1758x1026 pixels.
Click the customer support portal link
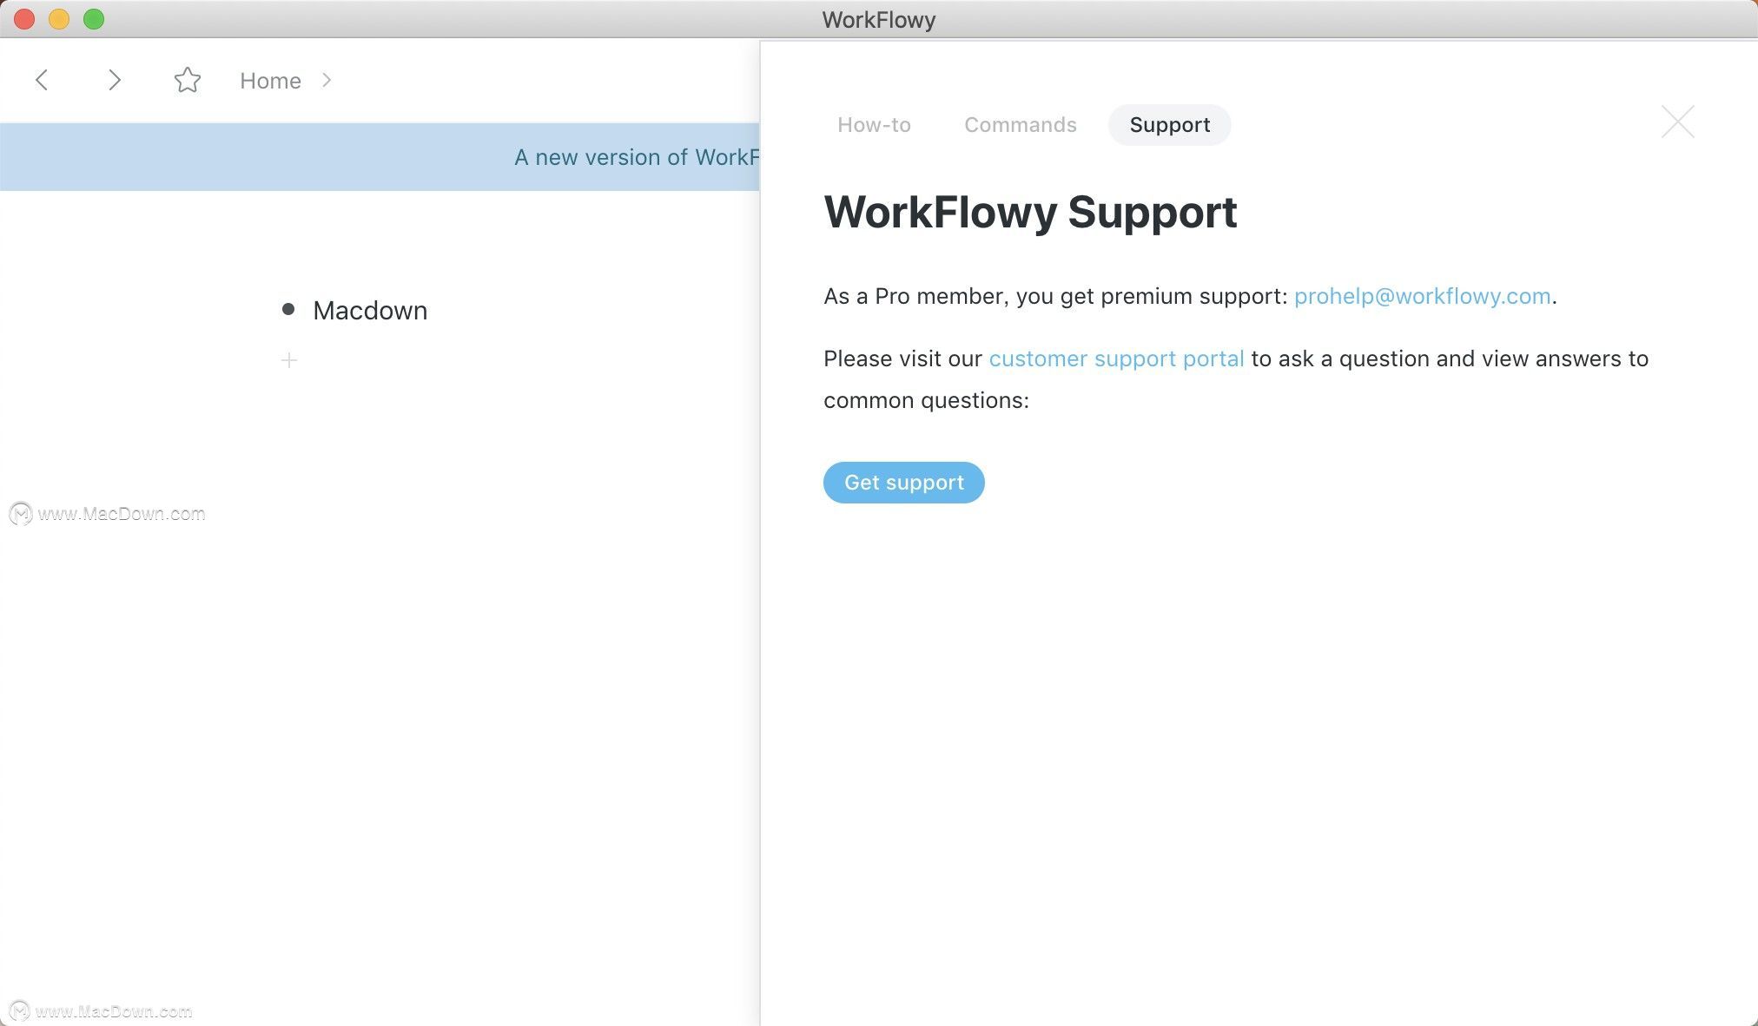pos(1115,358)
